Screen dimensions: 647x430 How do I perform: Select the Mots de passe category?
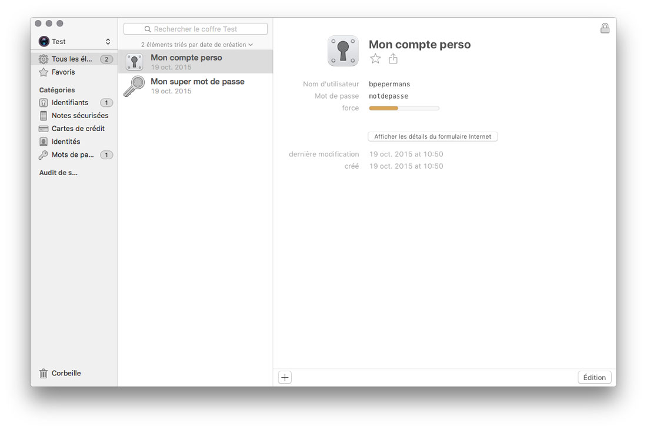[x=74, y=155]
